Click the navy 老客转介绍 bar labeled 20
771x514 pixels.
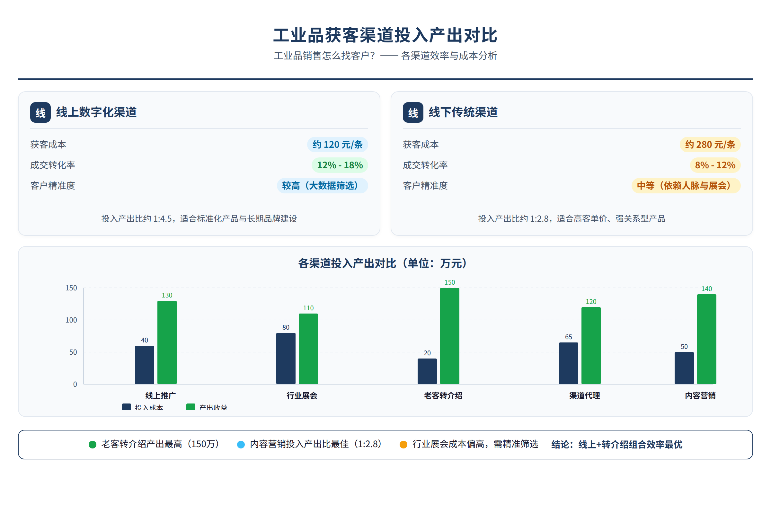click(x=427, y=371)
